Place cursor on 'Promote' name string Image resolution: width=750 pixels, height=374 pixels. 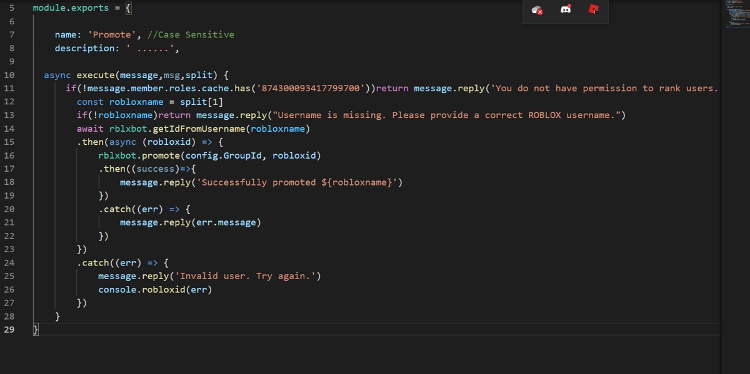pos(112,35)
